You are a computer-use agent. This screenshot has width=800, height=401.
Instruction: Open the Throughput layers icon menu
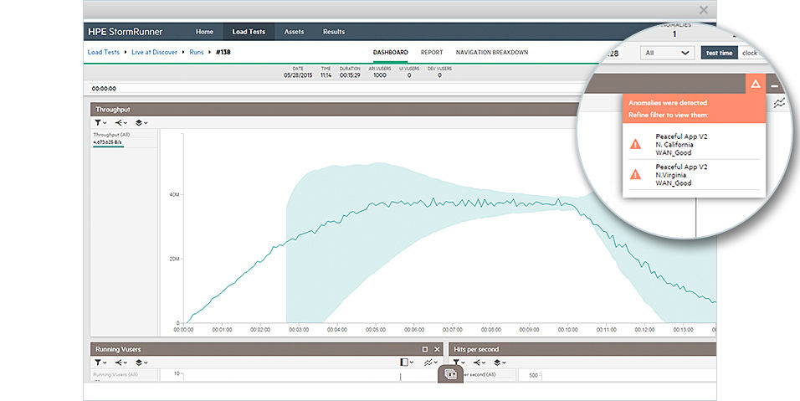(x=141, y=123)
